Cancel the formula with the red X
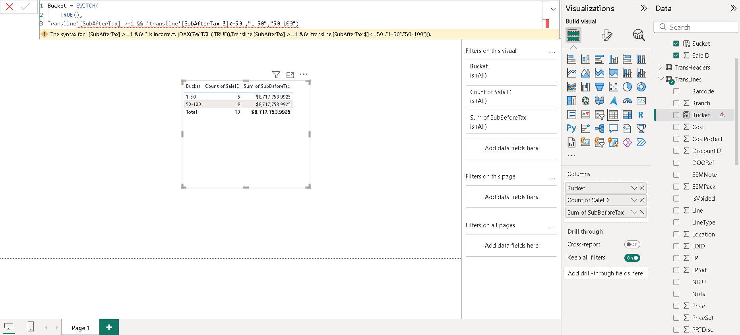This screenshot has height=335, width=740. 10,7
